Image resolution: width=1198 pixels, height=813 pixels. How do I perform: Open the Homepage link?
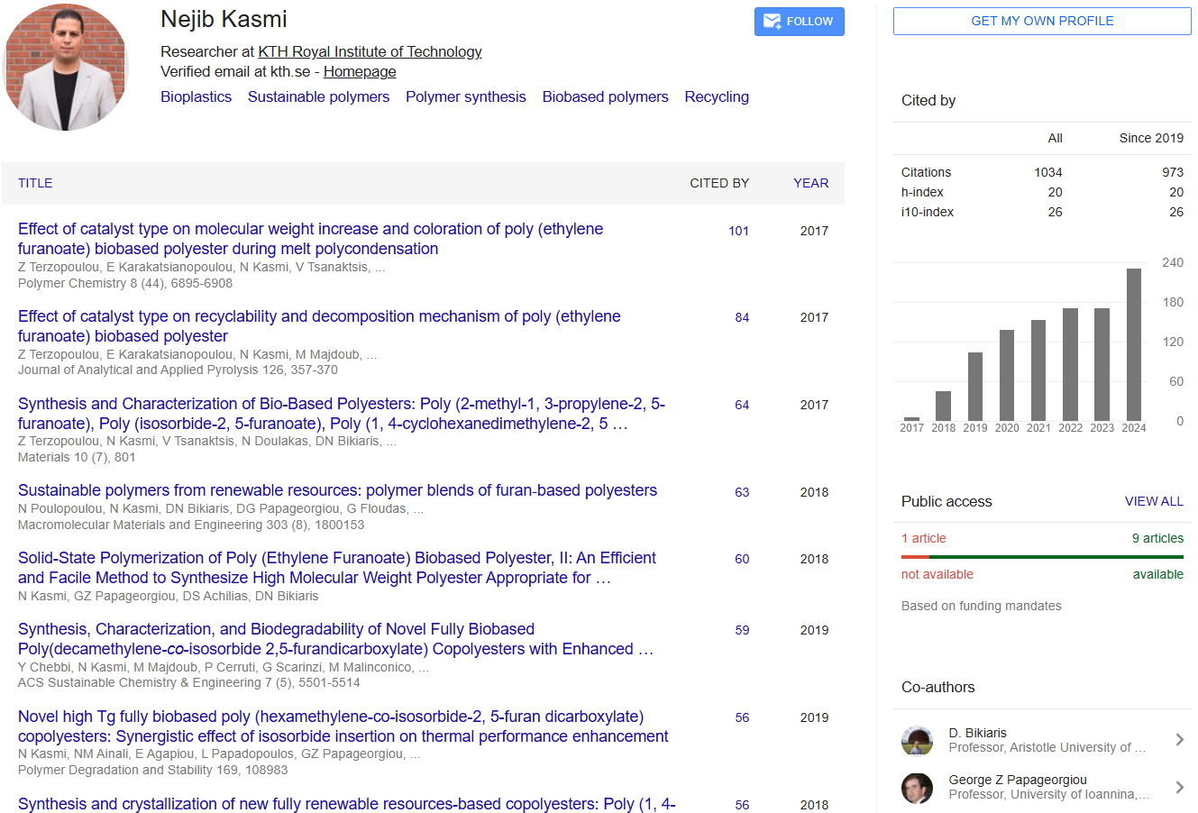pyautogui.click(x=360, y=71)
